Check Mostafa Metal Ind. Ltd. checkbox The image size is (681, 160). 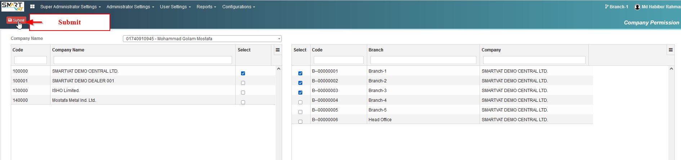click(x=243, y=102)
